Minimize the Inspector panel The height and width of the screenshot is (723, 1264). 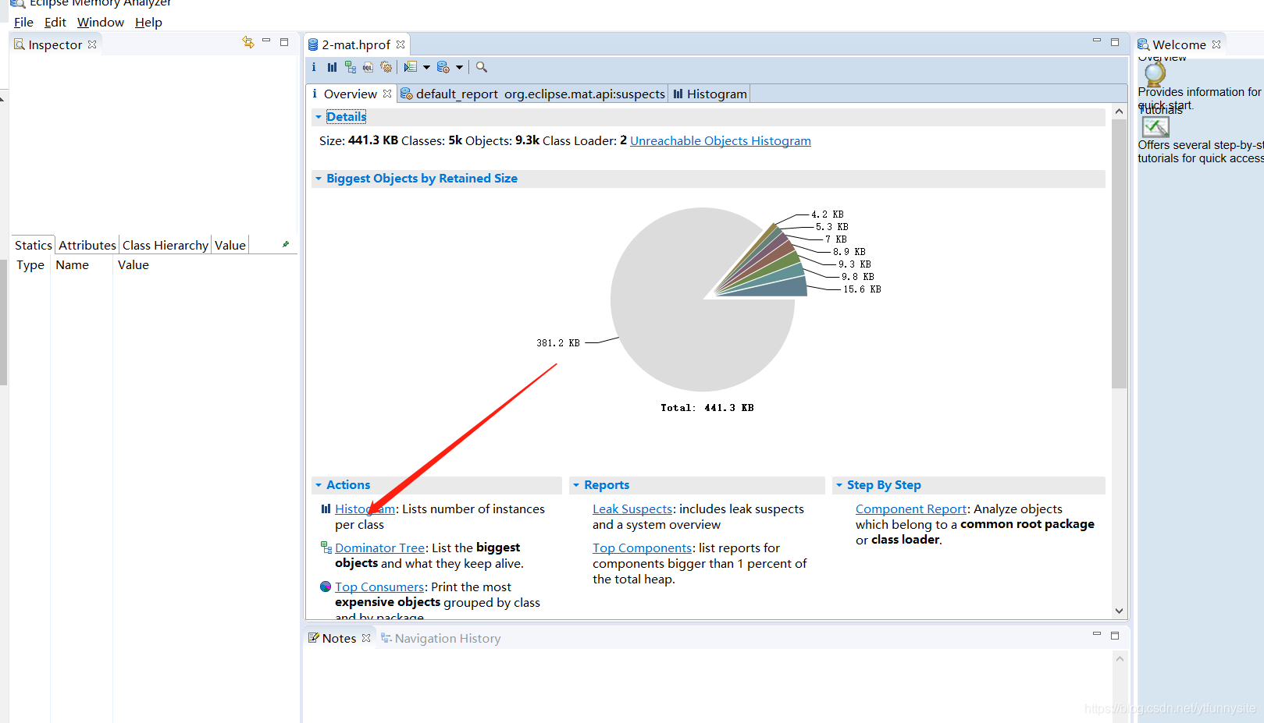click(x=266, y=41)
